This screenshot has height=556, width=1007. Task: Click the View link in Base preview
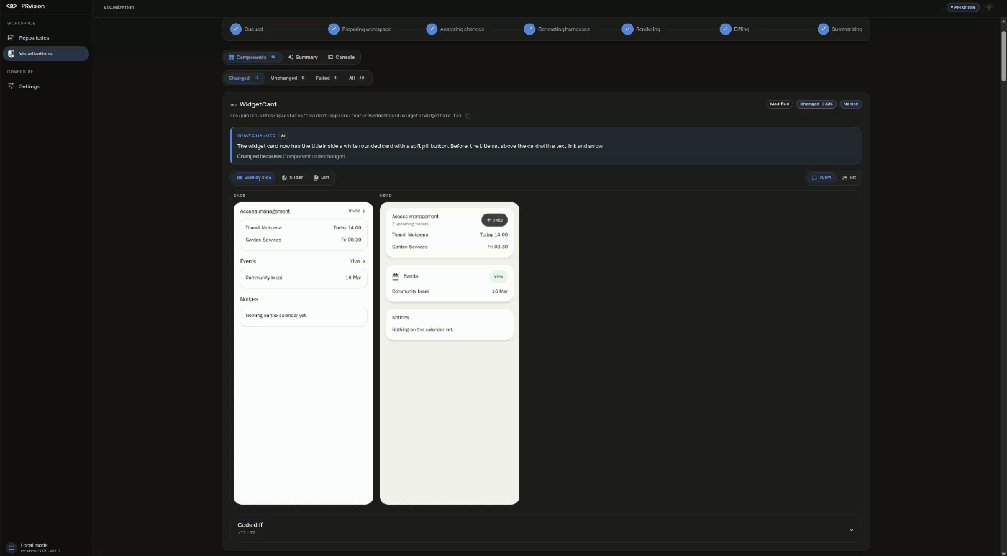[x=357, y=261]
